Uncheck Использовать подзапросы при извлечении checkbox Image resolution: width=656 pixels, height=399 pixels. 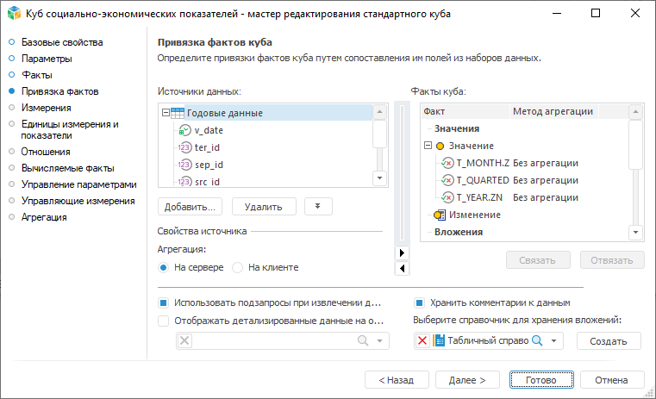tap(163, 302)
